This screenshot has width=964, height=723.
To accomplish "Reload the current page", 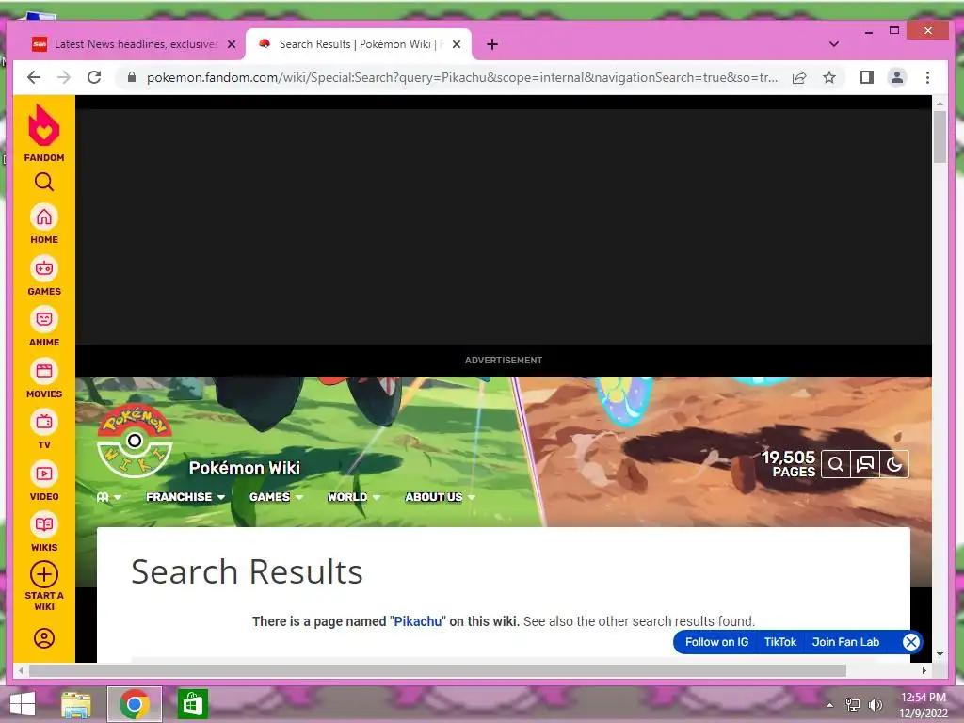I will coord(94,77).
